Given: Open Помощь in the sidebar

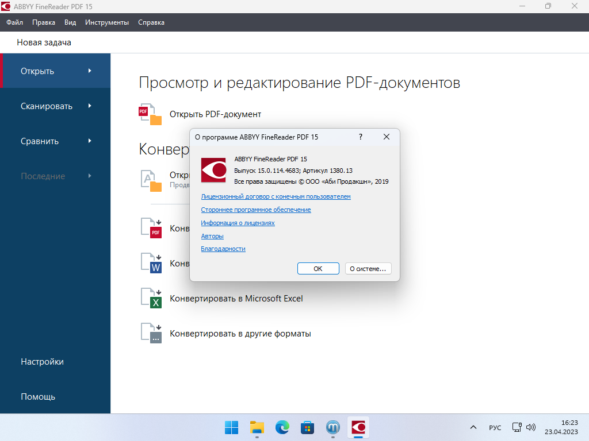Looking at the screenshot, I should click(x=38, y=397).
